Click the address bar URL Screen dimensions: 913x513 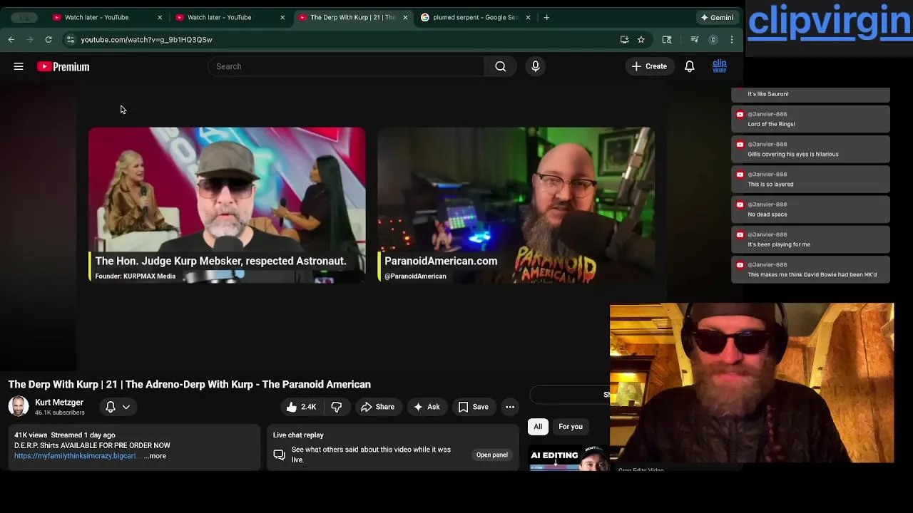[x=146, y=40]
